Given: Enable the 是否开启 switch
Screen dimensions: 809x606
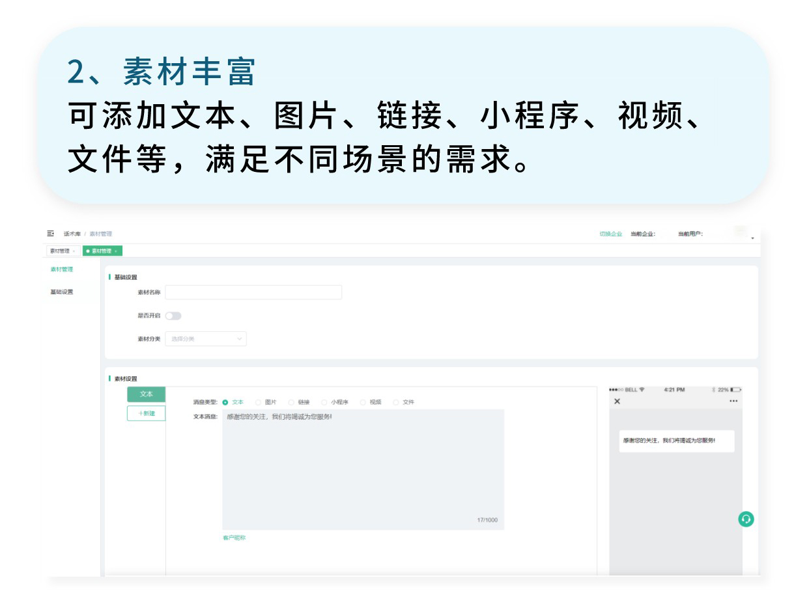Looking at the screenshot, I should pos(173,315).
